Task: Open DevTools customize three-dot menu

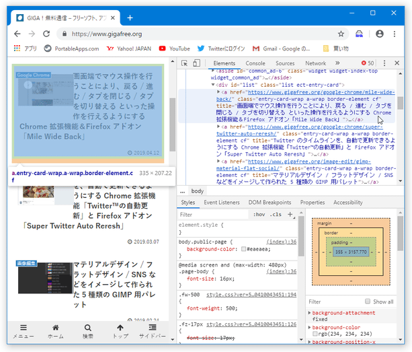Action: point(384,63)
